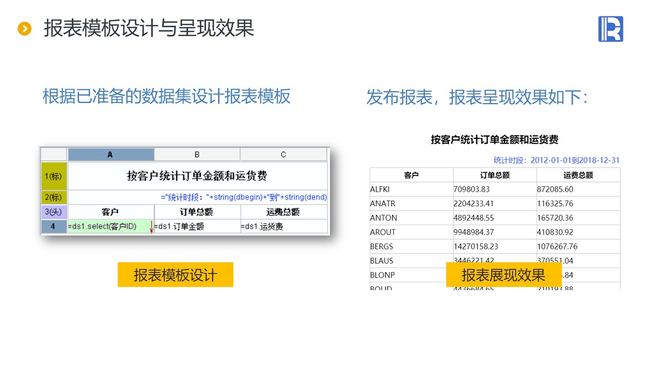The width and height of the screenshot is (661, 371).
Task: Click the orange chevron bullet icon
Action: click(x=25, y=29)
